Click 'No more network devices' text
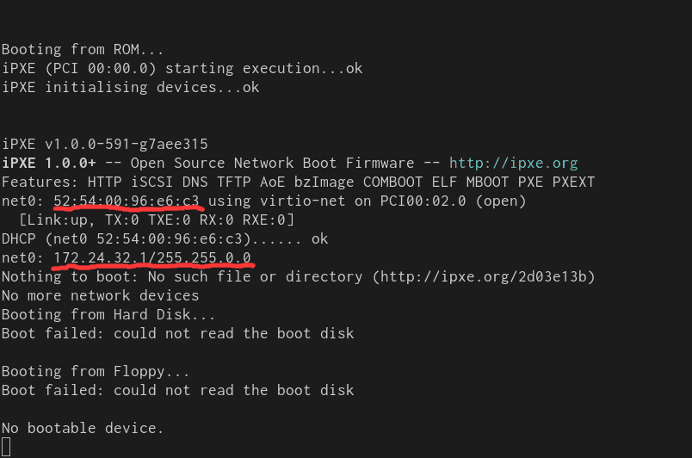692x458 pixels. pyautogui.click(x=100, y=295)
